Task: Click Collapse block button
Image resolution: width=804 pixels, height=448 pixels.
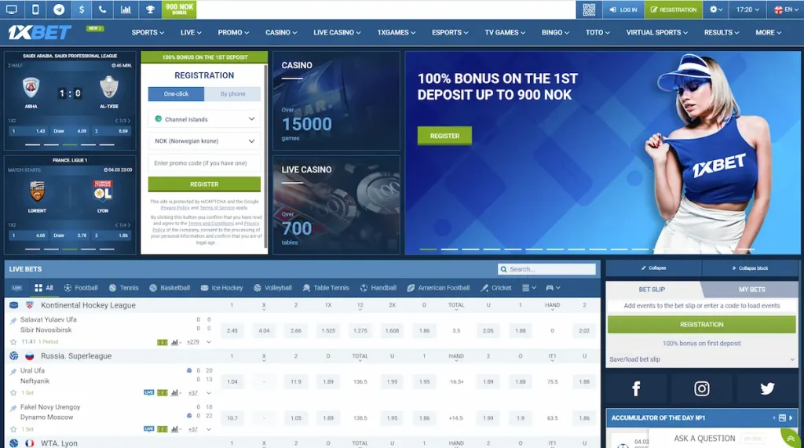Action: (x=750, y=268)
